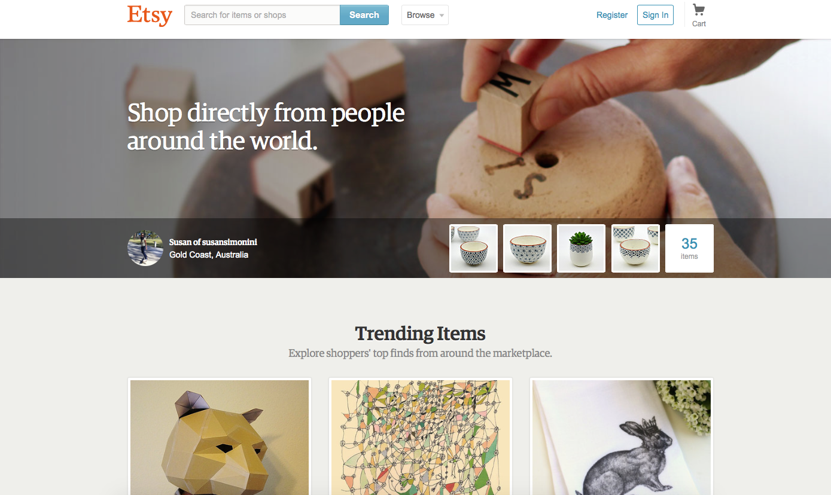Expand the Browse dropdown menu
The height and width of the screenshot is (495, 831).
pyautogui.click(x=425, y=15)
